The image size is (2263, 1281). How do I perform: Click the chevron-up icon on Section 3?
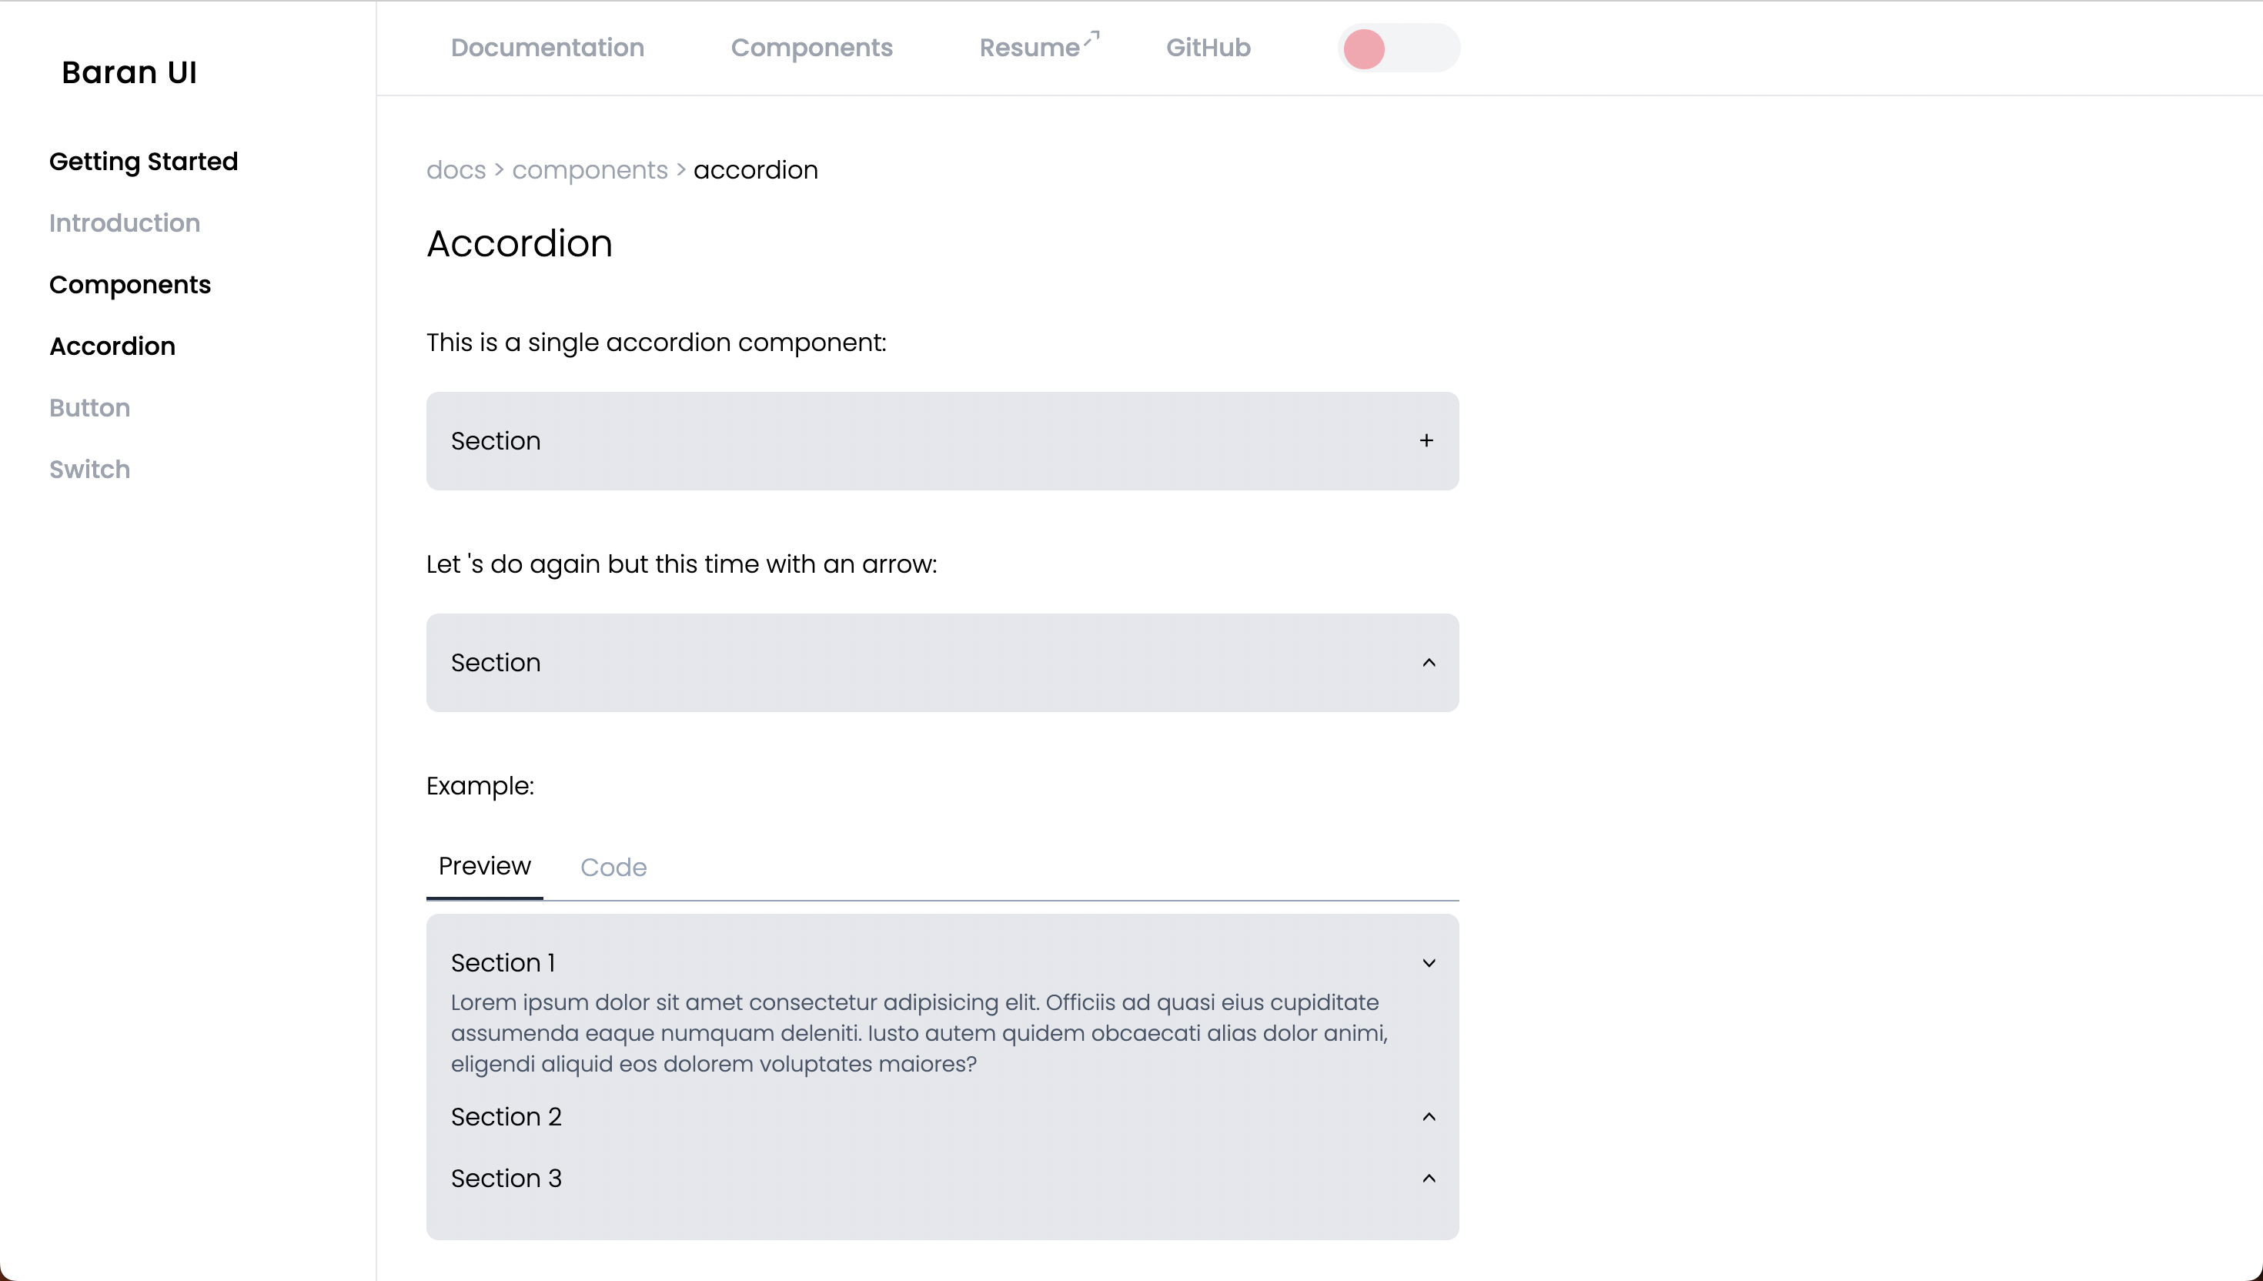pyautogui.click(x=1427, y=1179)
